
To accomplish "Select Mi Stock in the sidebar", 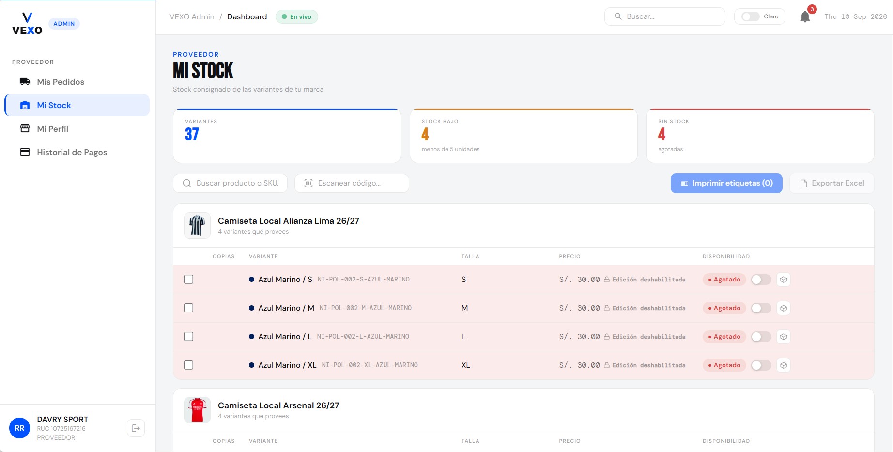I will (77, 105).
